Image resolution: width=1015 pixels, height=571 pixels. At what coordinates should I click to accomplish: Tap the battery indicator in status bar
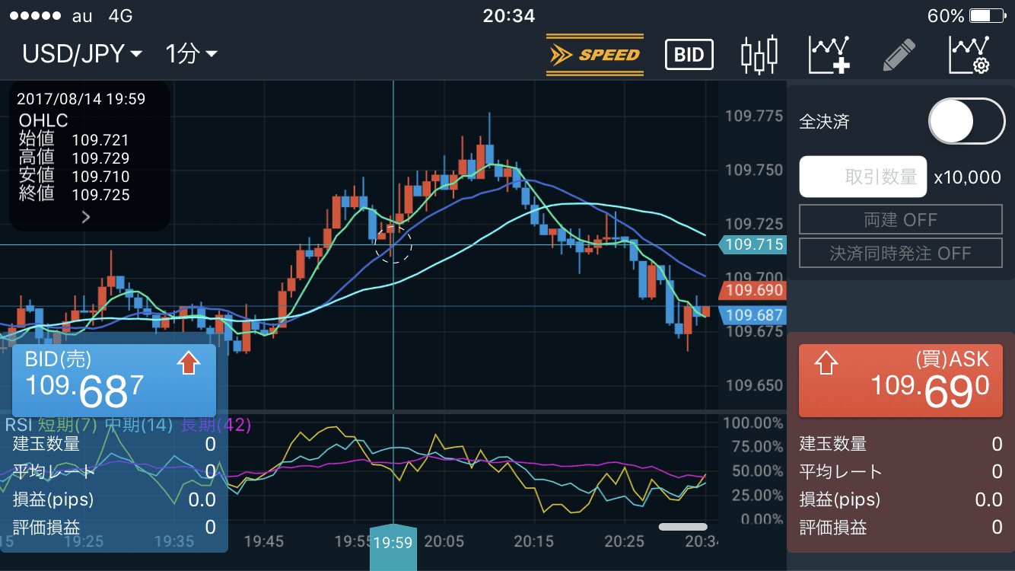click(x=988, y=15)
